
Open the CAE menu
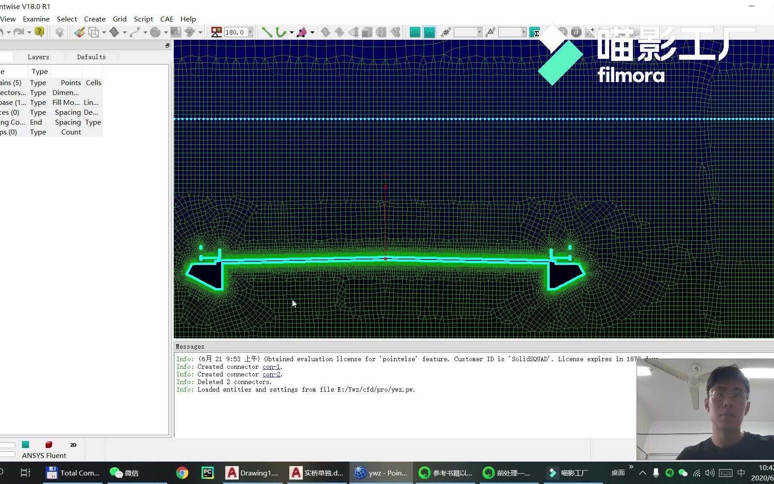click(167, 19)
